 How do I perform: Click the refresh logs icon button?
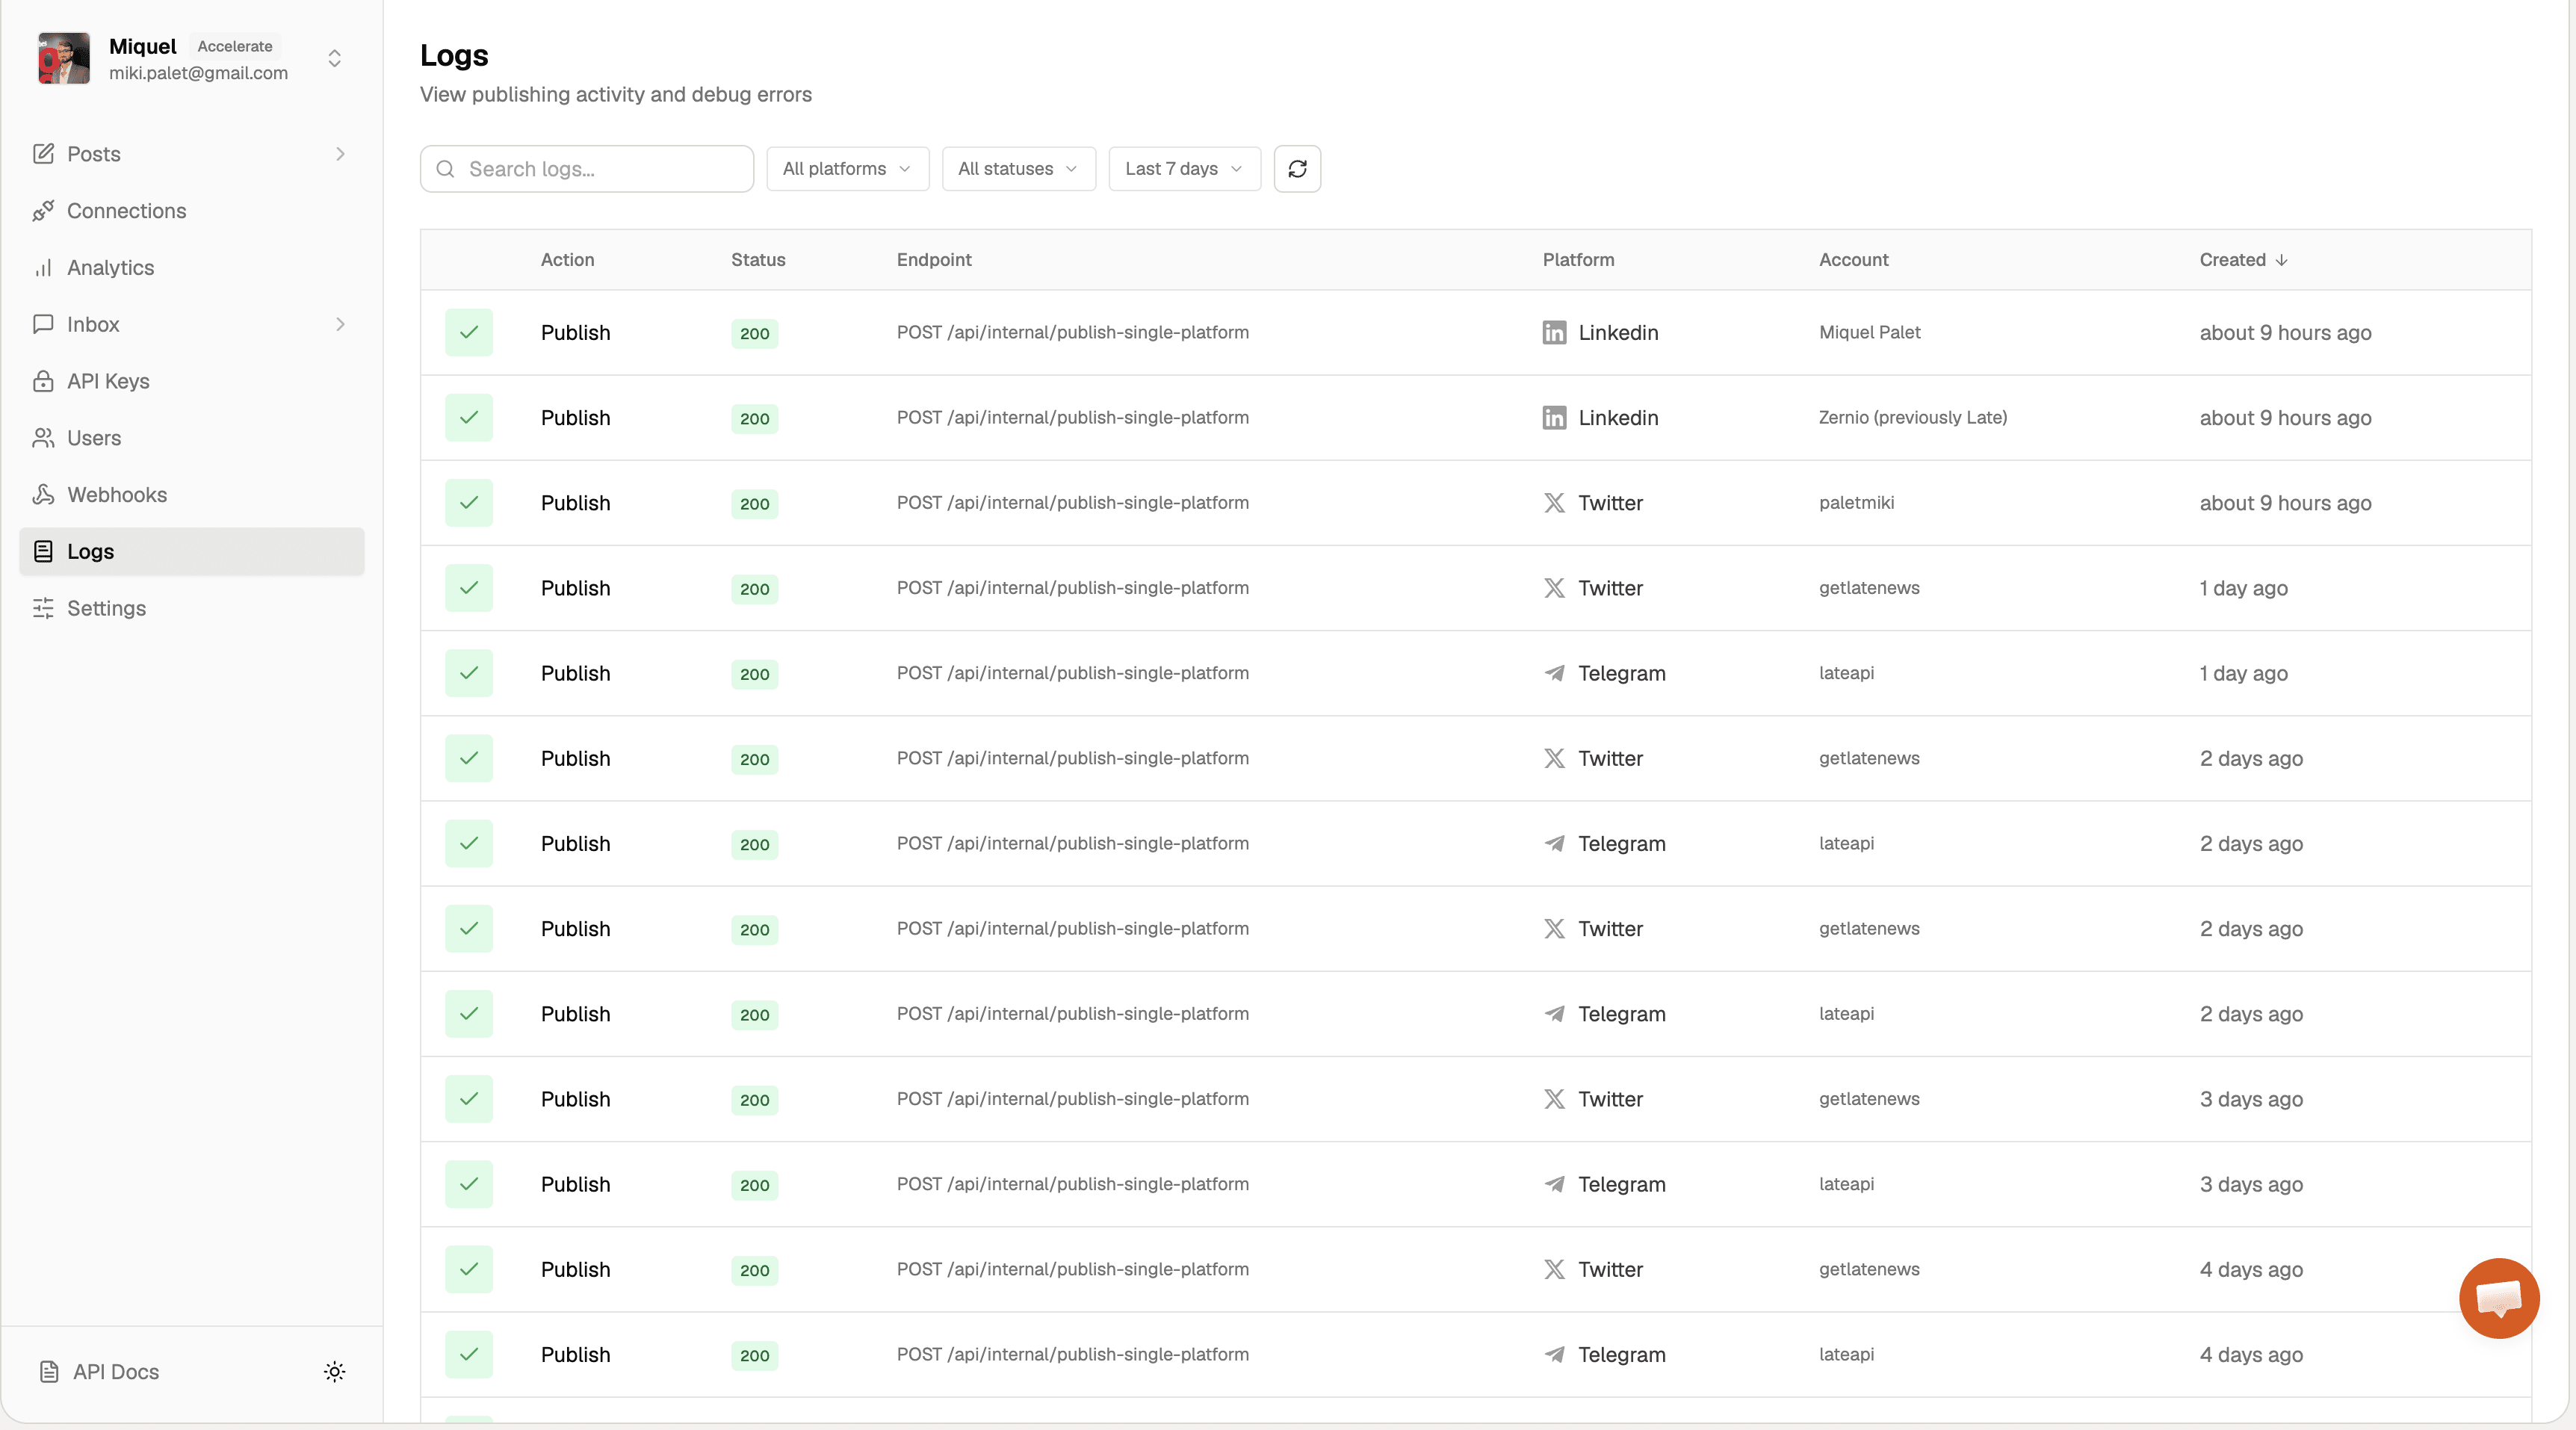(1297, 169)
